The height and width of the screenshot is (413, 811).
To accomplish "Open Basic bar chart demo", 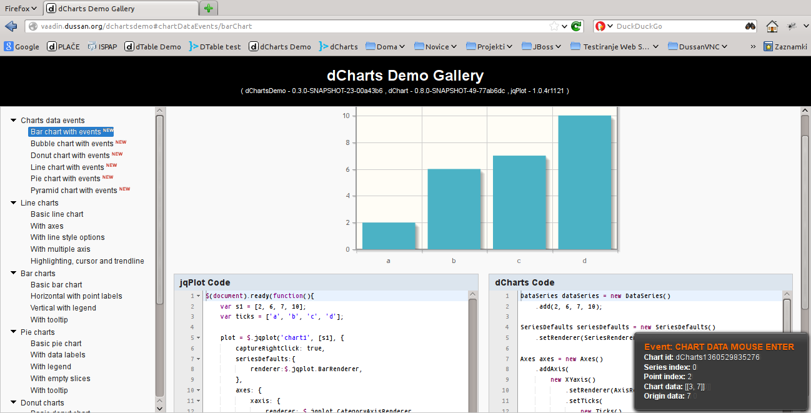I will tap(56, 285).
